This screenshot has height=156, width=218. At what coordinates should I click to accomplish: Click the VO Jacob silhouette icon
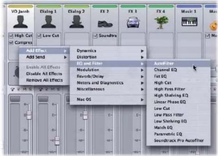pyautogui.click(x=21, y=22)
